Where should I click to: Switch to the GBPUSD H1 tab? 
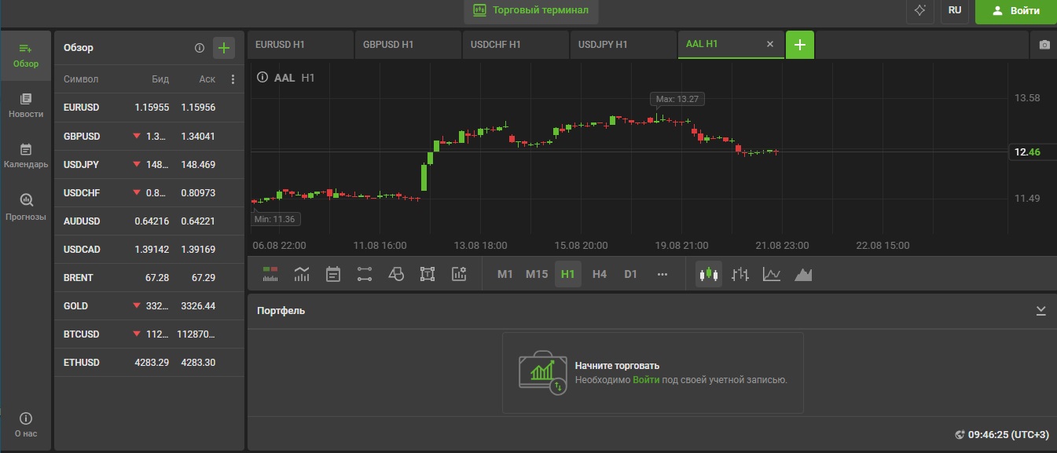407,45
